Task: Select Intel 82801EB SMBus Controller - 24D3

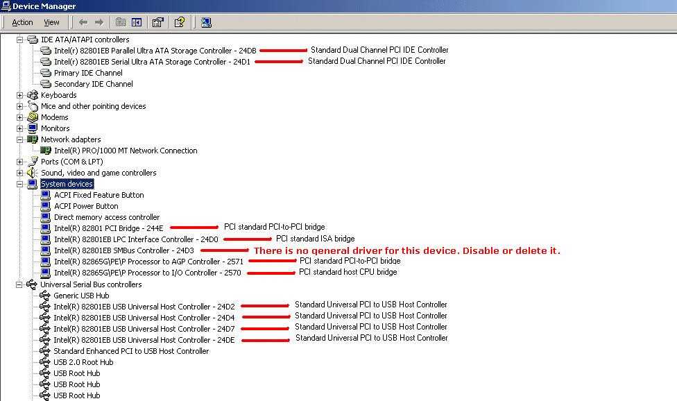Action: coord(123,250)
